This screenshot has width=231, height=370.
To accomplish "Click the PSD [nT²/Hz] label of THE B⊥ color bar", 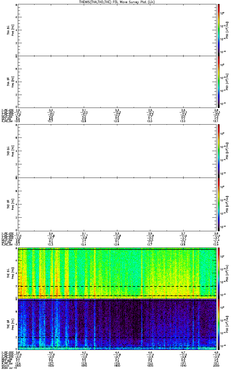I will point(228,273).
